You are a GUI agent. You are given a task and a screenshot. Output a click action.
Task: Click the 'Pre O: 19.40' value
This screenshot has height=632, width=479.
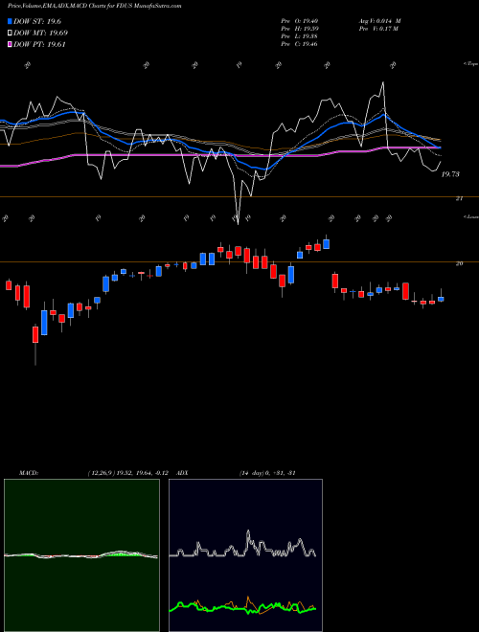299,21
